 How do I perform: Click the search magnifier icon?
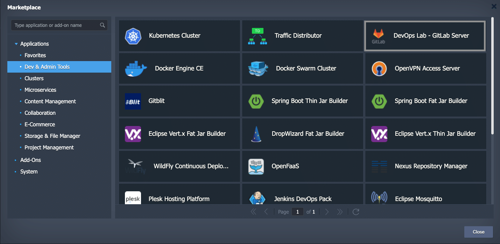(103, 25)
